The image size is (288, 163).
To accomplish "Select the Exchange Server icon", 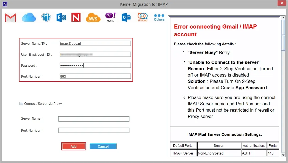I will click(61, 17).
